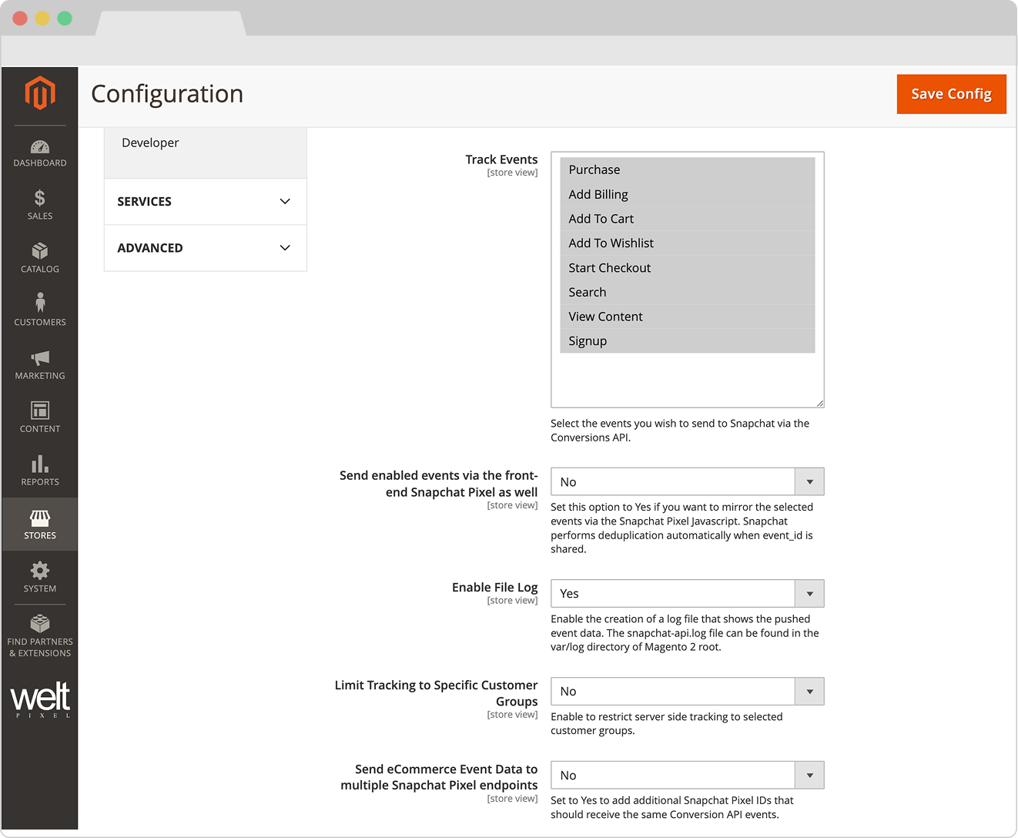1018x838 pixels.
Task: Open the front-end Snapchat Pixel dropdown
Action: (687, 482)
